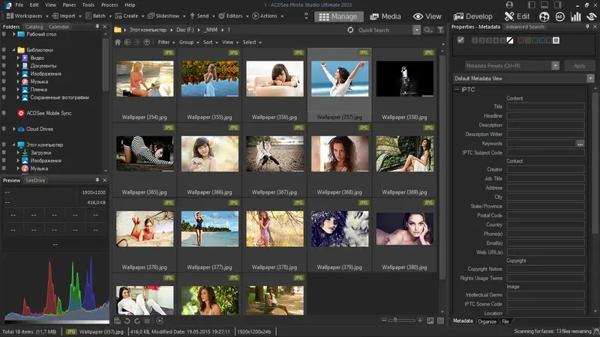Open the Tools menu
The image size is (600, 337).
(88, 4)
